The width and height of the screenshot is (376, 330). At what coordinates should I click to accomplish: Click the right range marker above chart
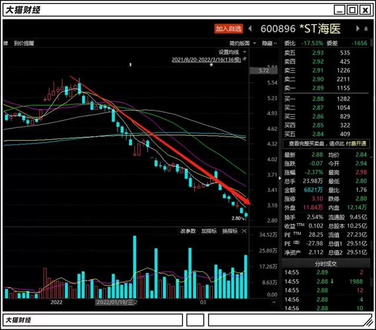point(211,65)
